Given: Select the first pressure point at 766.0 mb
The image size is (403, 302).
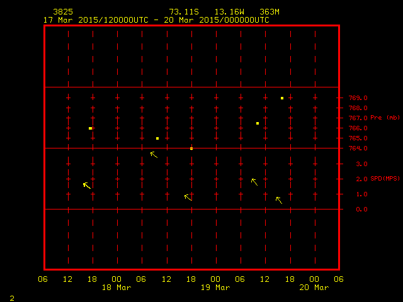Looking at the screenshot, I should [x=91, y=128].
